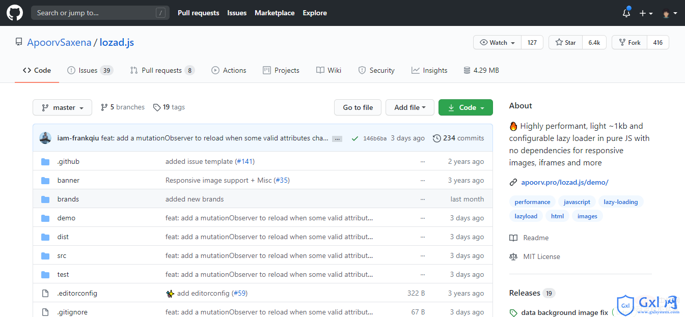View the 234 commits history
Viewport: 685px width, 317px height.
pyautogui.click(x=458, y=138)
